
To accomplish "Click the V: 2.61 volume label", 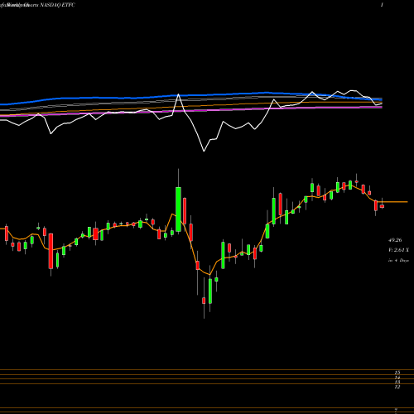I will [x=398, y=250].
